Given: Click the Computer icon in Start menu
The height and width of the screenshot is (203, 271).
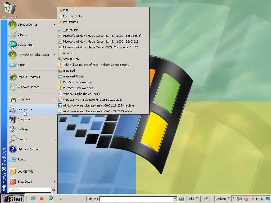Looking at the screenshot, I should pyautogui.click(x=13, y=119).
